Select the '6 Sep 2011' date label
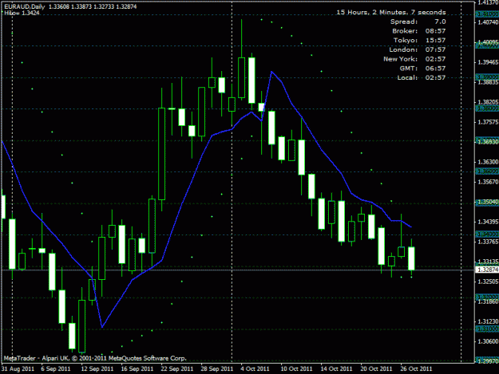The height and width of the screenshot is (374, 499). (x=56, y=369)
